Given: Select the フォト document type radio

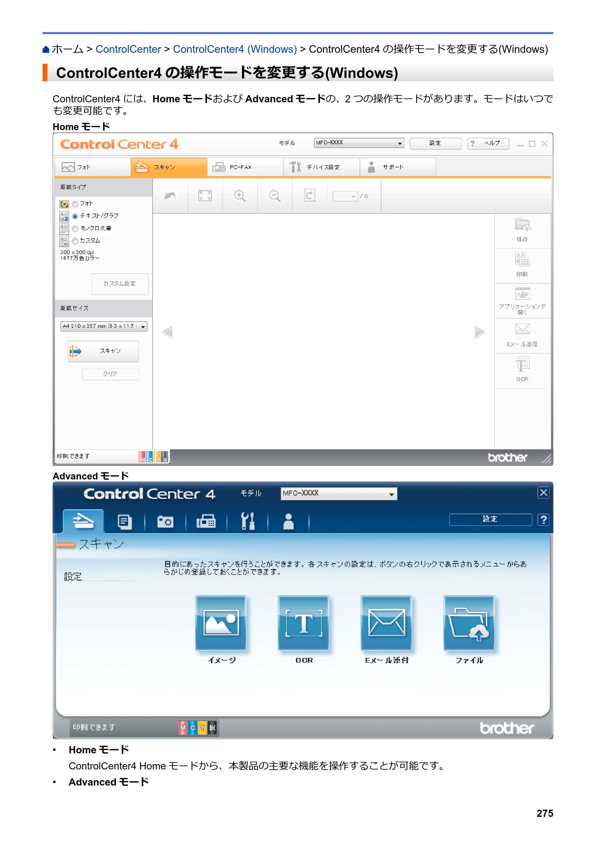Looking at the screenshot, I should 75,204.
